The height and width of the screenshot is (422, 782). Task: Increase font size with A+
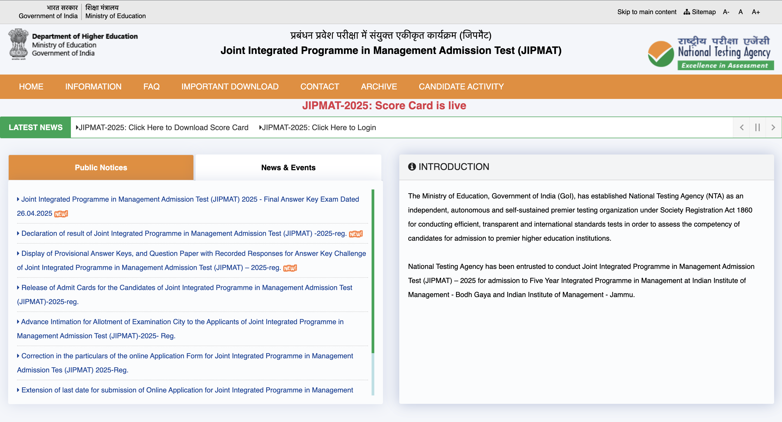coord(756,12)
